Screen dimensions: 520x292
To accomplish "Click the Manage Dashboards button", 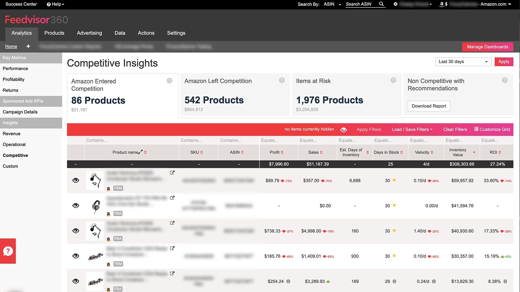I will pyautogui.click(x=487, y=47).
